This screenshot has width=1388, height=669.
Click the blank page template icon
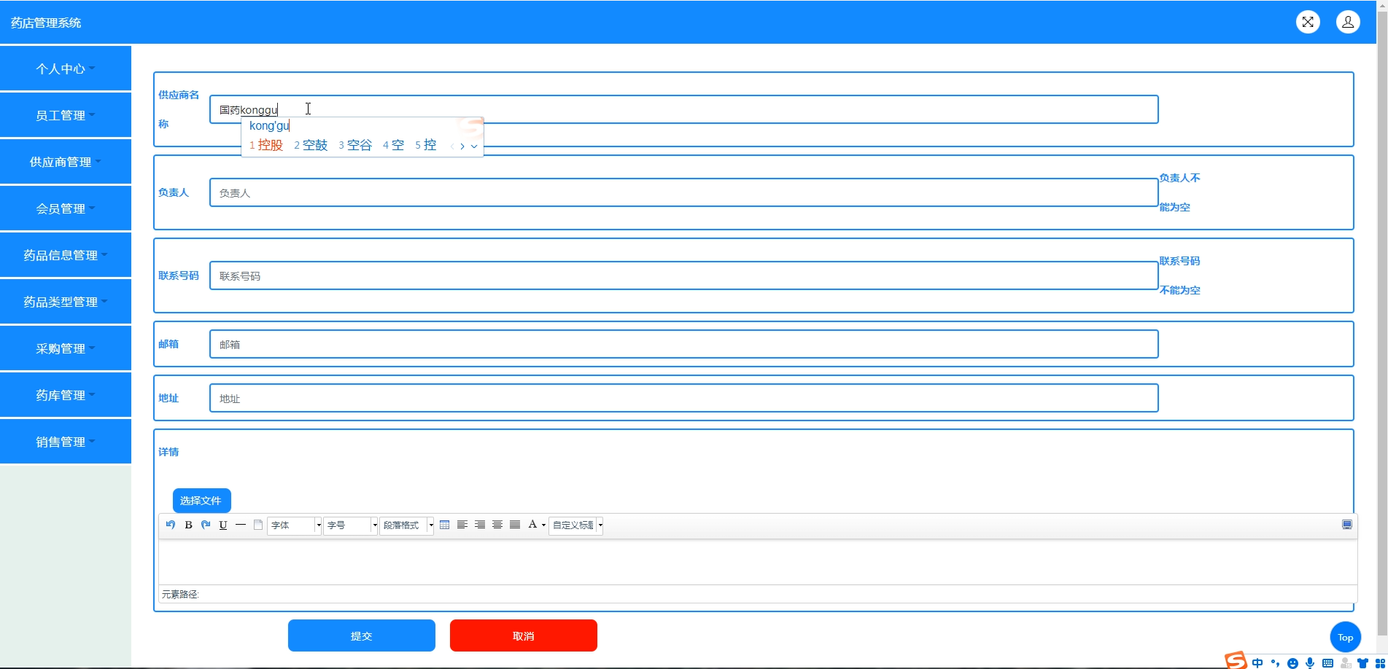tap(258, 525)
